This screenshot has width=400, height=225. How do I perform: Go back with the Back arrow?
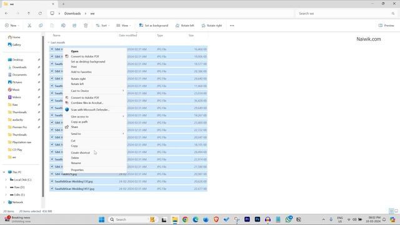point(6,13)
